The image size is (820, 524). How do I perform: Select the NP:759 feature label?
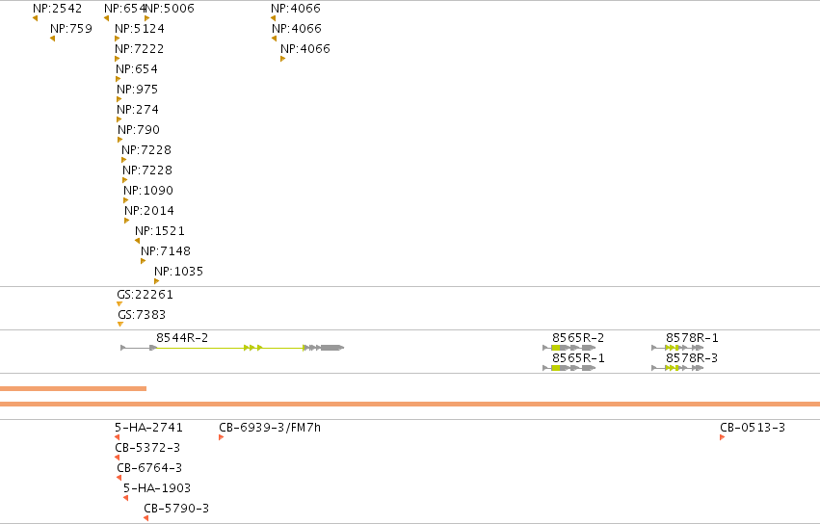(x=71, y=29)
